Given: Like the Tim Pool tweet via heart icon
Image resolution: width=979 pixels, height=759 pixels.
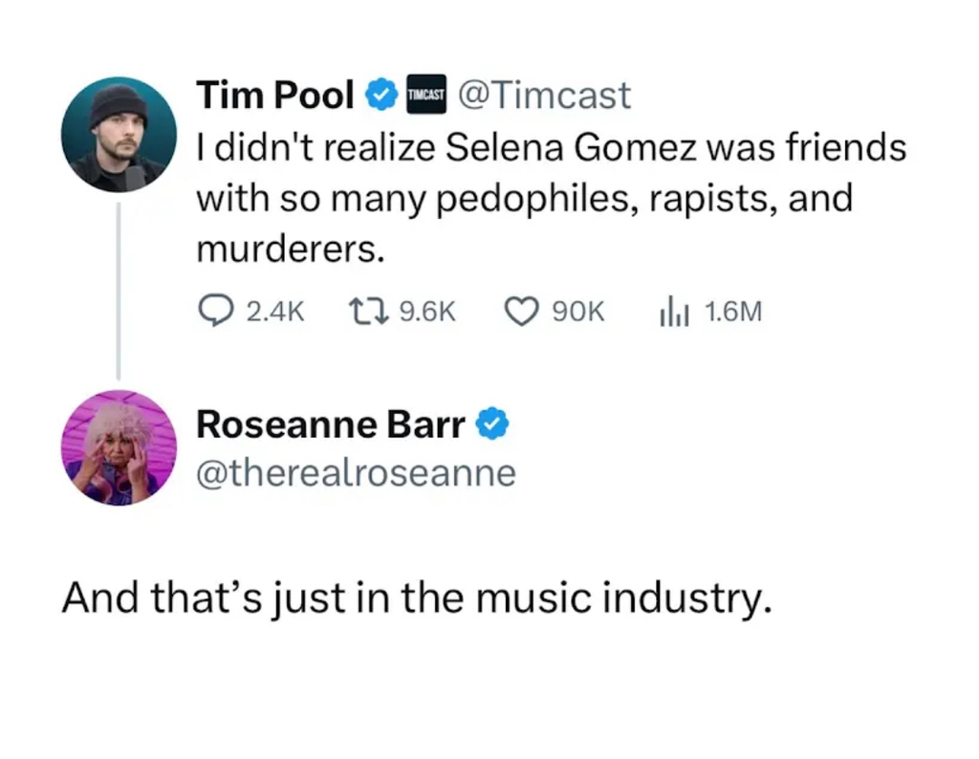Looking at the screenshot, I should click(522, 311).
